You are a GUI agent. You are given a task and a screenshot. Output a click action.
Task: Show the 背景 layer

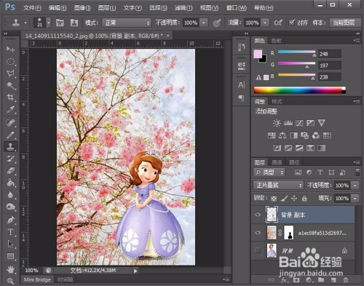click(258, 250)
